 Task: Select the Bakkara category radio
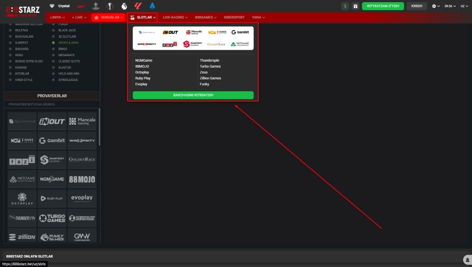(10, 49)
